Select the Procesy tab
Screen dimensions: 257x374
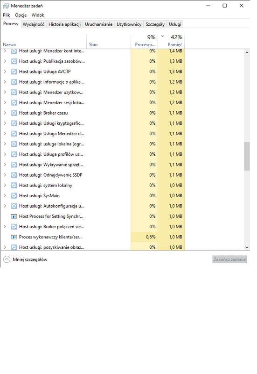tap(11, 24)
